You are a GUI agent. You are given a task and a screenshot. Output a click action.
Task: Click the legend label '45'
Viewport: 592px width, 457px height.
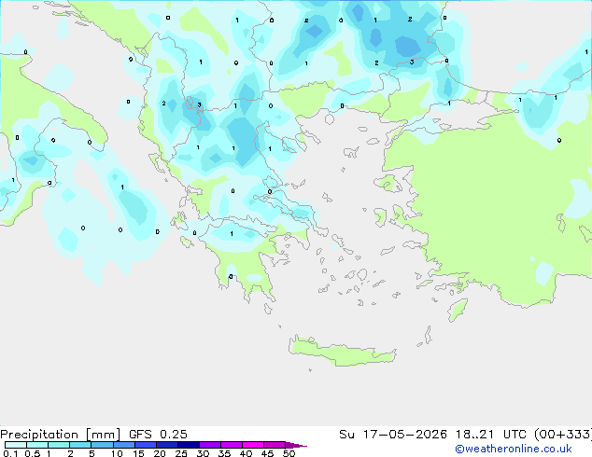coord(267,453)
